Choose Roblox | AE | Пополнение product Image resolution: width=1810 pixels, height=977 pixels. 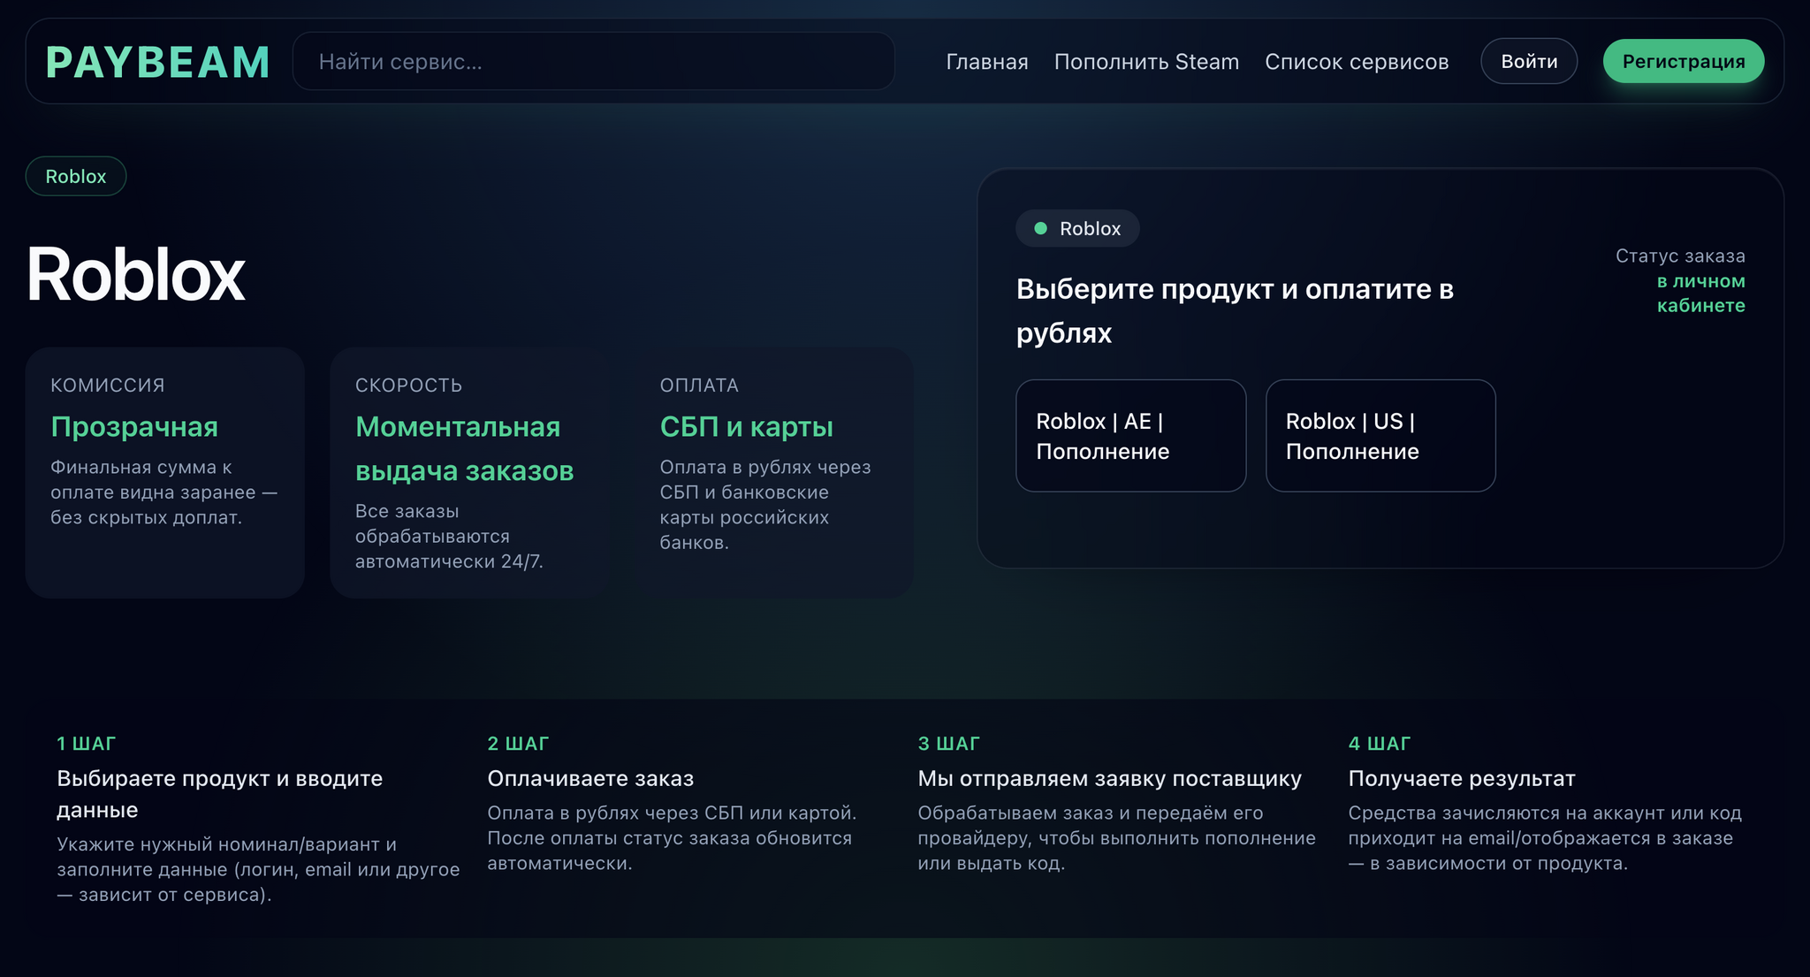(1130, 436)
